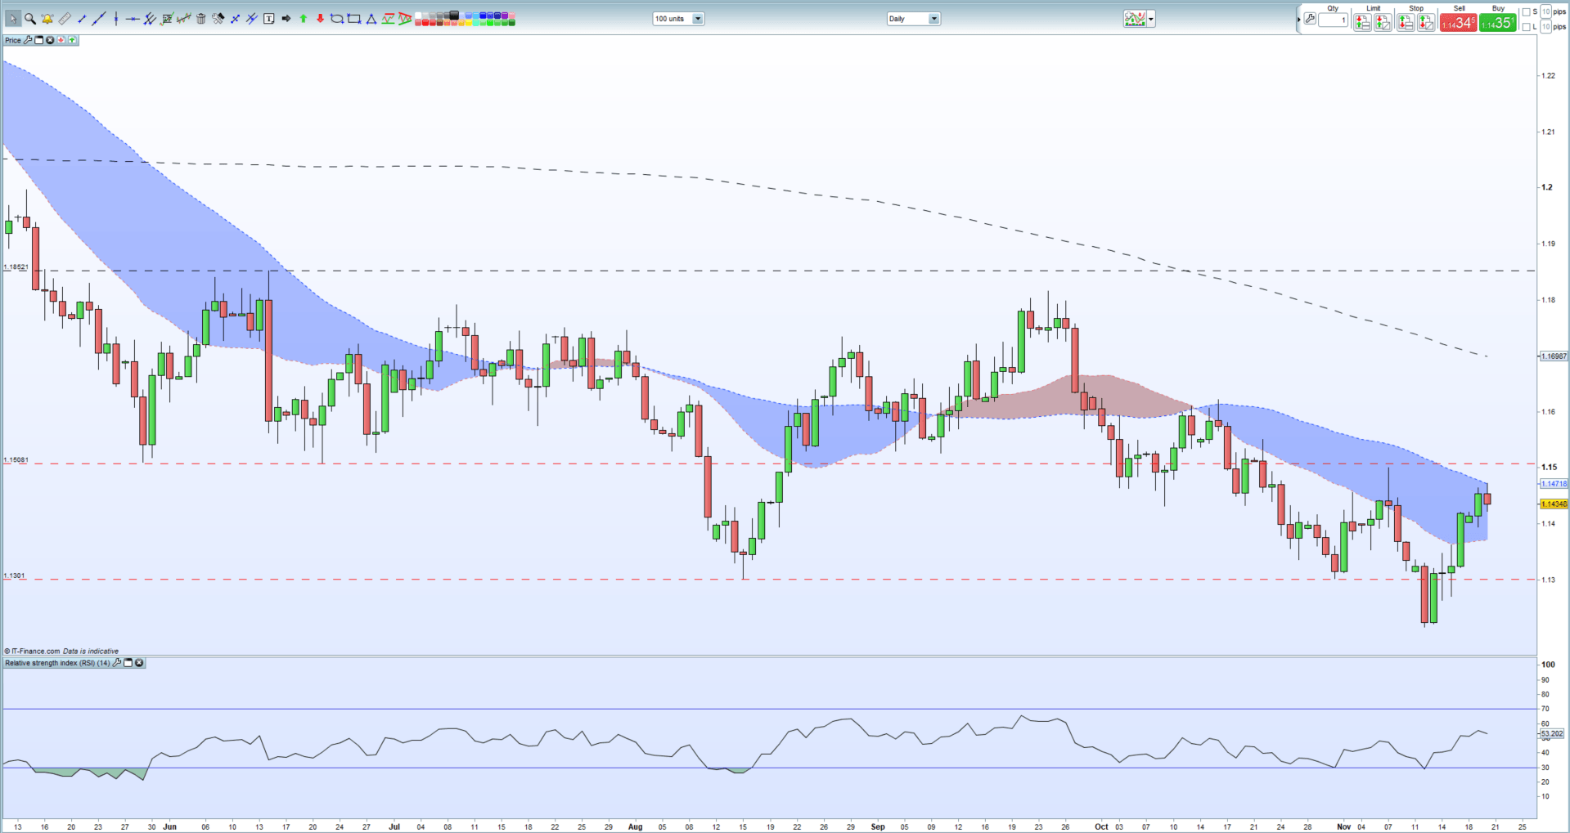Image resolution: width=1570 pixels, height=833 pixels.
Task: Select the cursor pointer tool
Action: tap(13, 19)
